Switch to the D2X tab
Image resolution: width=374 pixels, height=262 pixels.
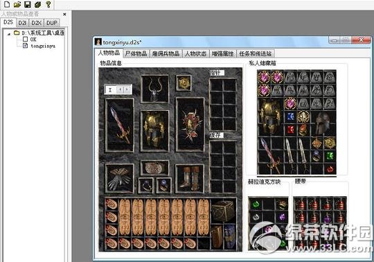click(37, 23)
